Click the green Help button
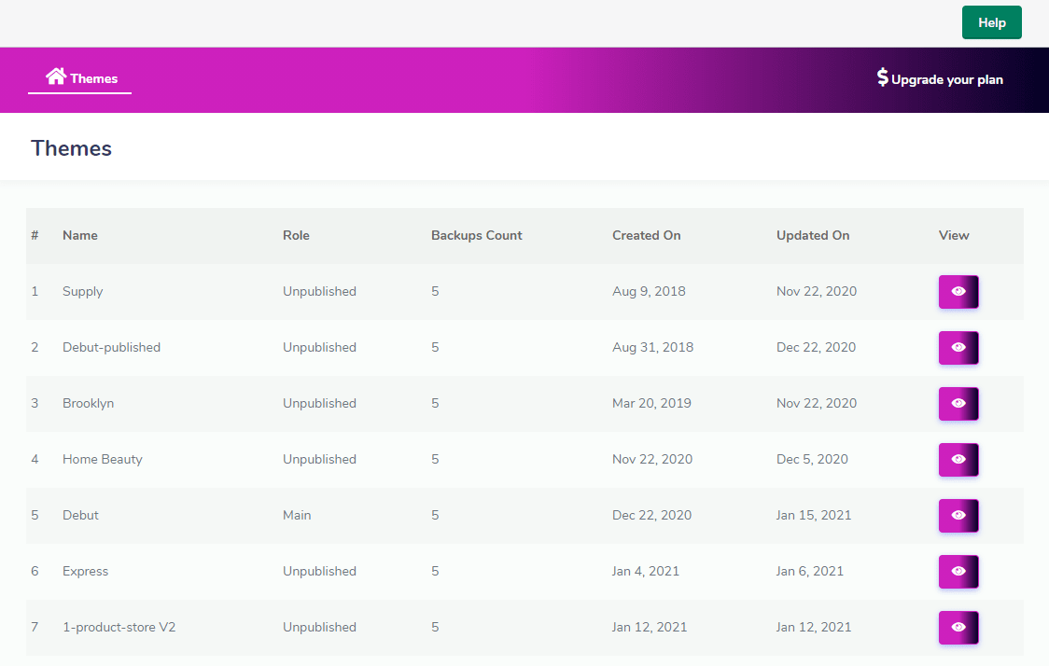 [x=991, y=22]
